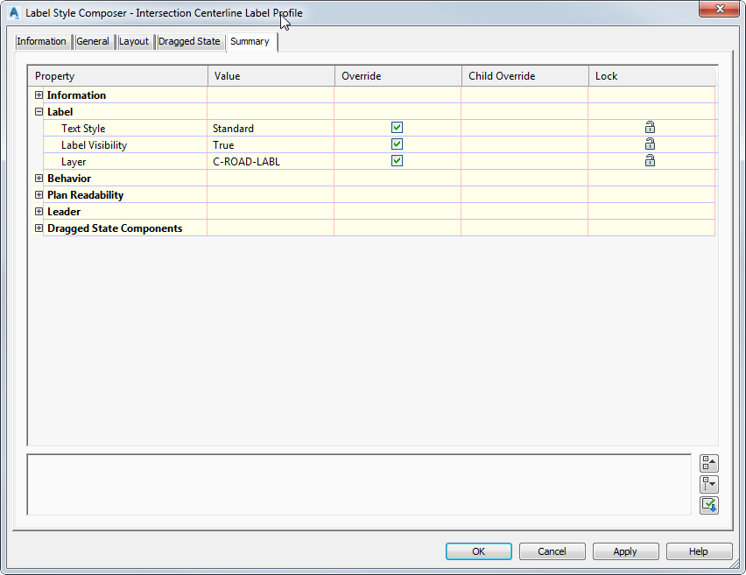746x575 pixels.
Task: Expand the Behavior category
Action: 39,178
